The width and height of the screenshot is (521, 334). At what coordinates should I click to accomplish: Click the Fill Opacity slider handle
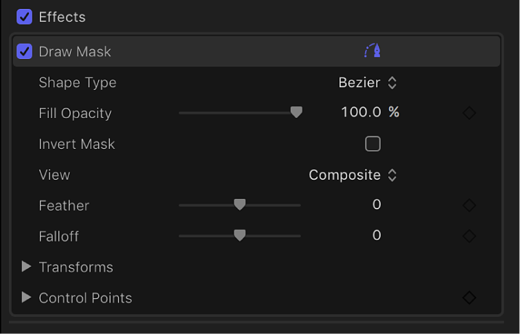[296, 112]
